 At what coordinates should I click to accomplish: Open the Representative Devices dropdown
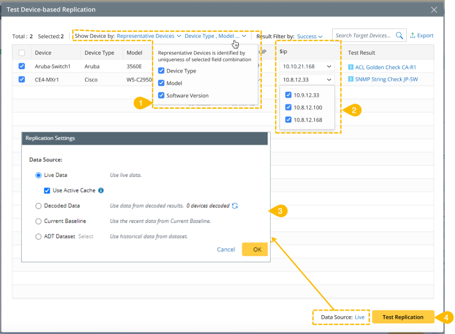coord(149,36)
